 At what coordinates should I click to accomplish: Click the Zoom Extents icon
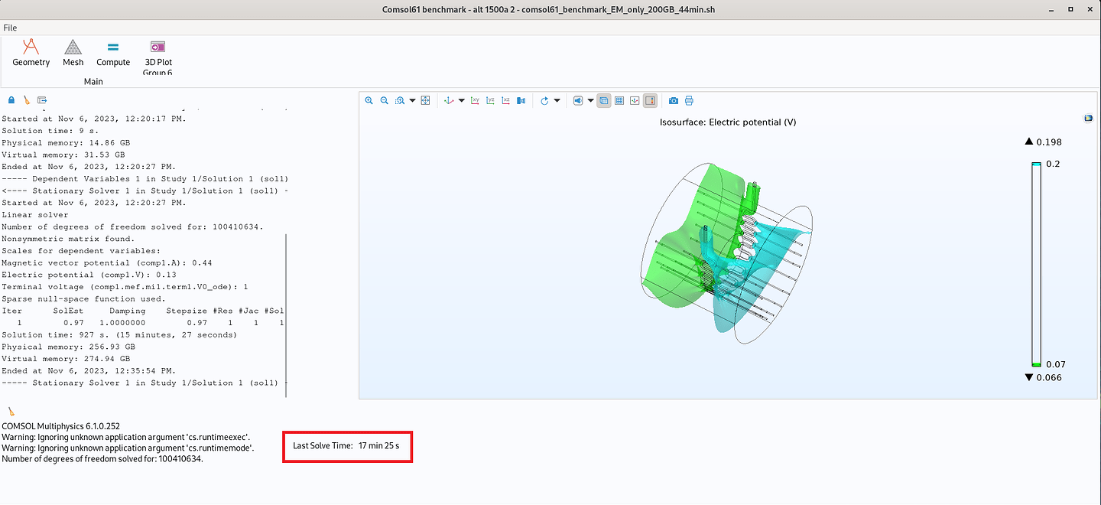(426, 100)
